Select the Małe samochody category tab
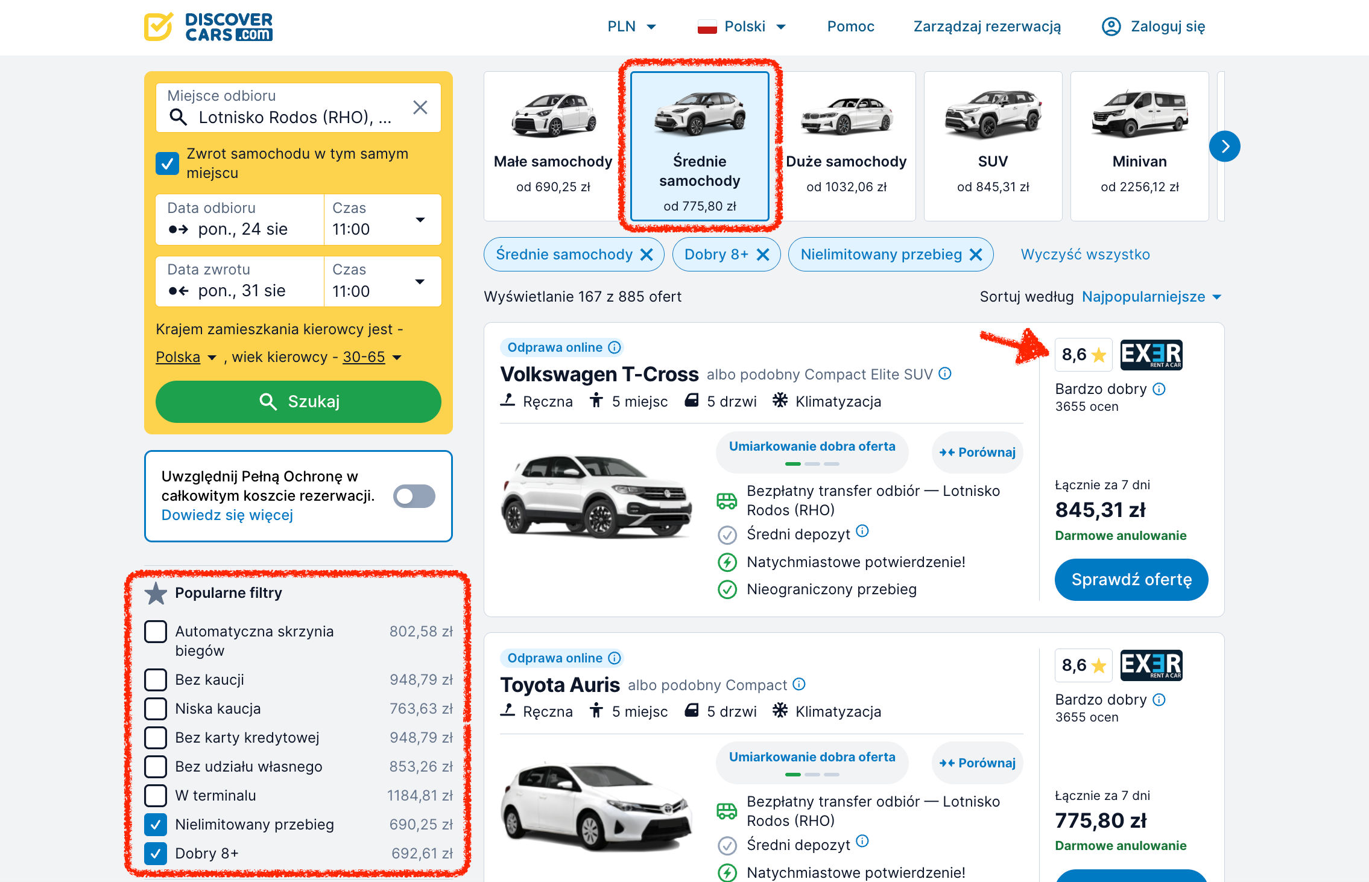 (553, 147)
